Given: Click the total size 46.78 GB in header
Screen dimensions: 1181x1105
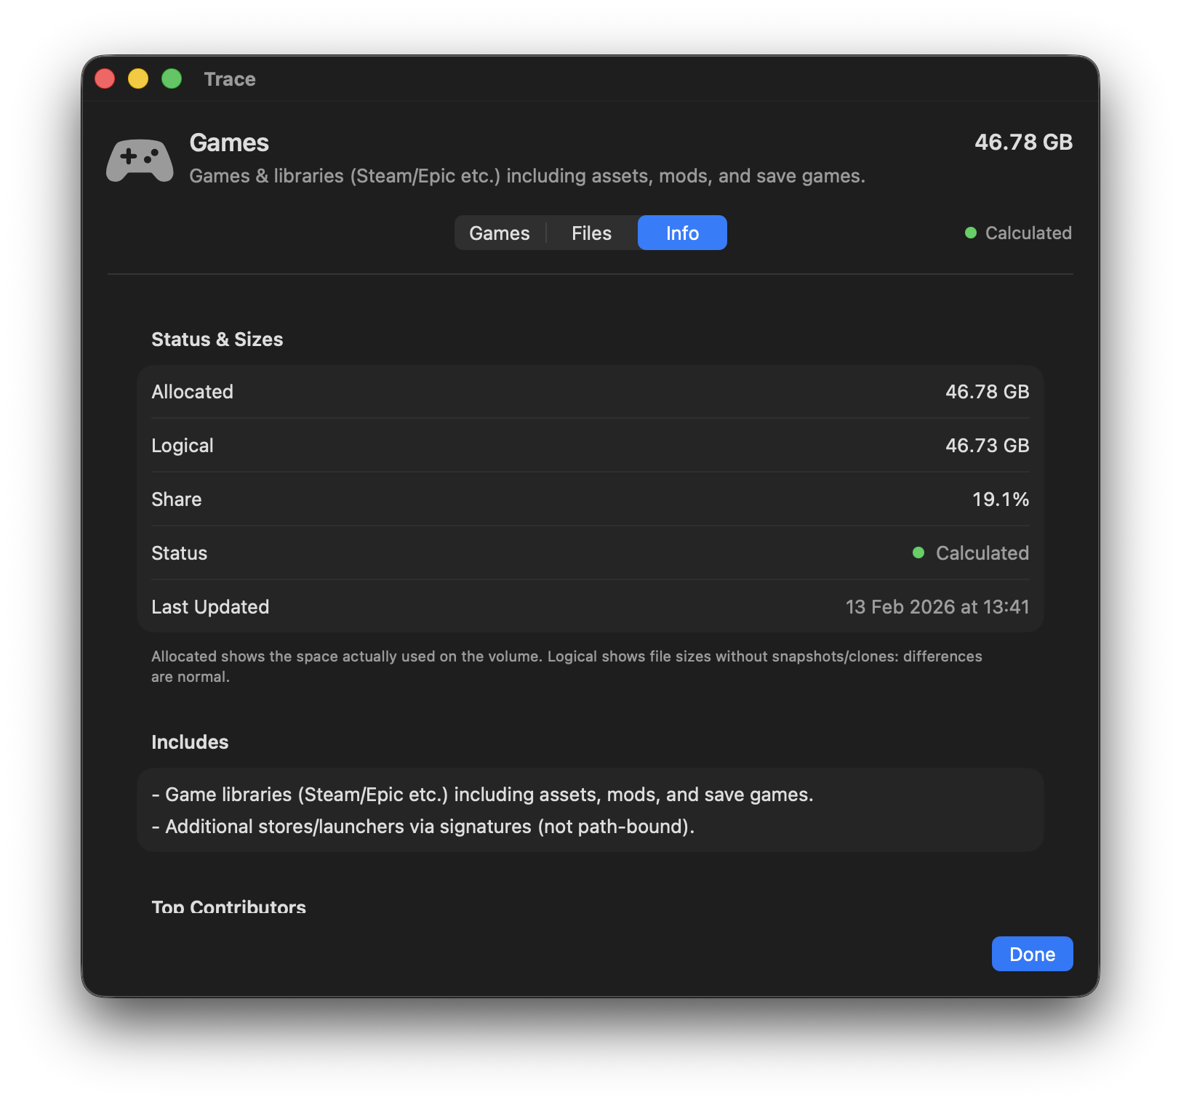Looking at the screenshot, I should pyautogui.click(x=1023, y=142).
